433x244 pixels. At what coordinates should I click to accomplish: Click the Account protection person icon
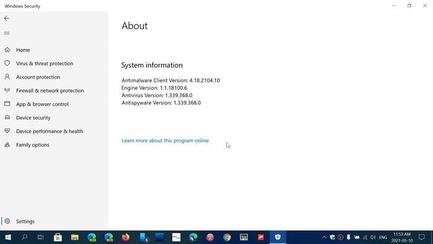[7, 77]
